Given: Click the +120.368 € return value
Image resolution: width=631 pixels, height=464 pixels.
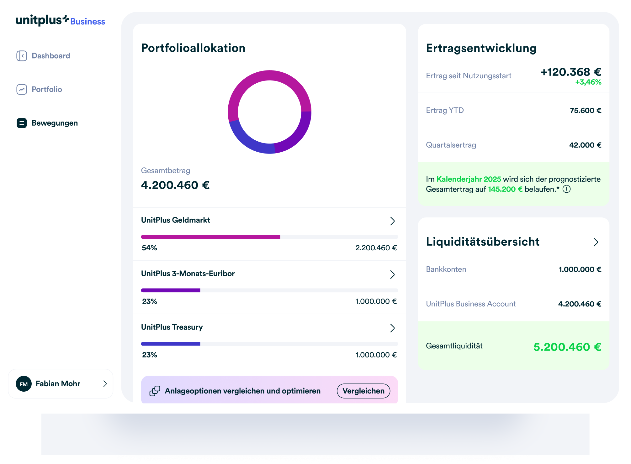Looking at the screenshot, I should [x=571, y=72].
